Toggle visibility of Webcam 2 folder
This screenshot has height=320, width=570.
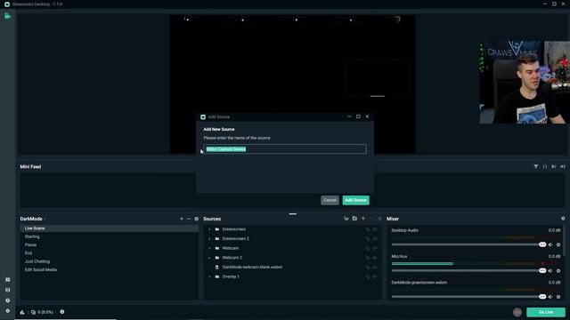(x=375, y=258)
